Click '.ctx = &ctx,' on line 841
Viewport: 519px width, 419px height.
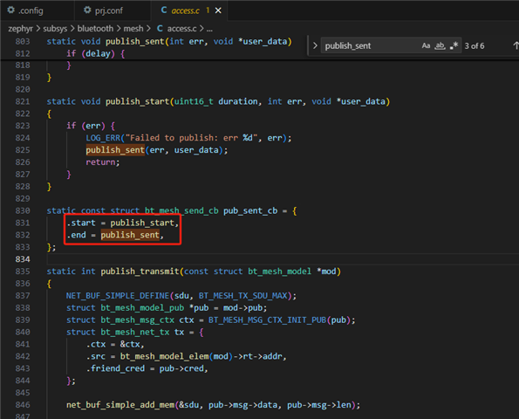click(115, 345)
